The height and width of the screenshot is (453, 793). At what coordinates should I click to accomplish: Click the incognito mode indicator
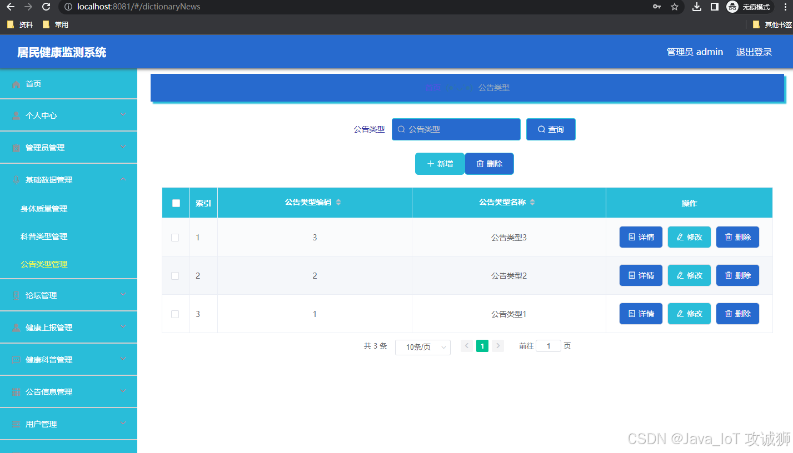750,7
